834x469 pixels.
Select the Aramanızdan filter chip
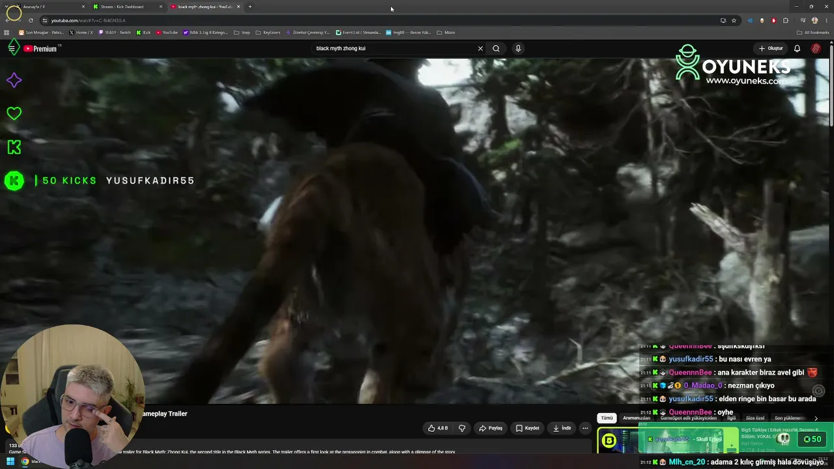[637, 418]
